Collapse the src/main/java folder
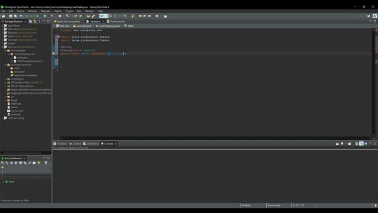 pyautogui.click(x=5, y=51)
